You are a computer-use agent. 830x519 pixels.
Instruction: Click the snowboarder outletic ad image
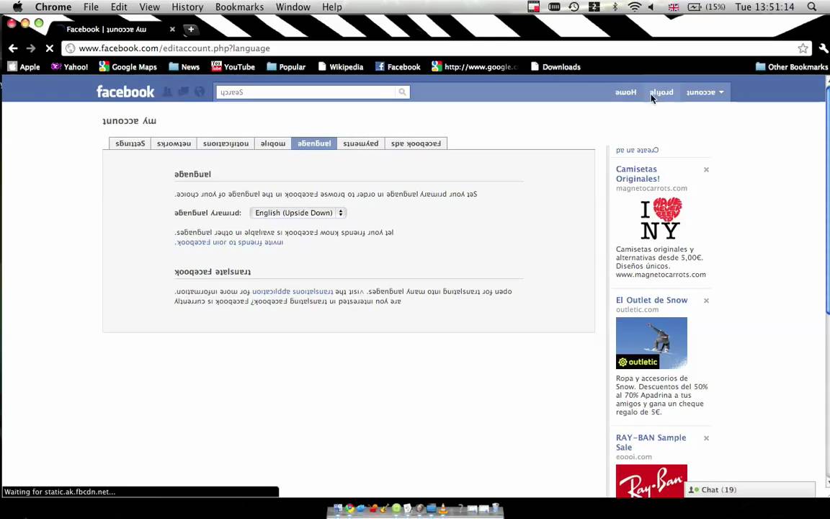[x=651, y=343]
